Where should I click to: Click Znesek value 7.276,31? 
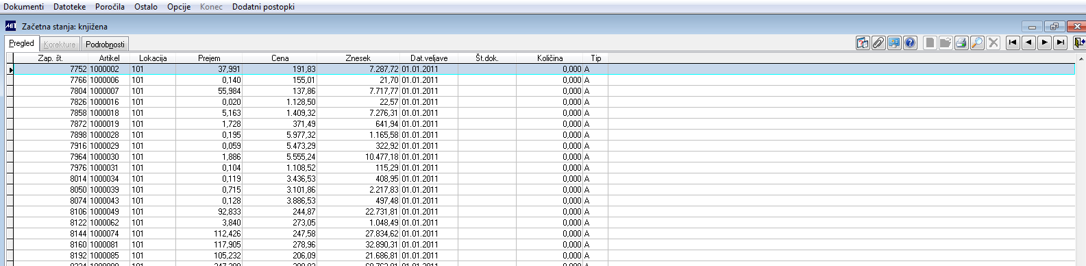tap(358, 113)
